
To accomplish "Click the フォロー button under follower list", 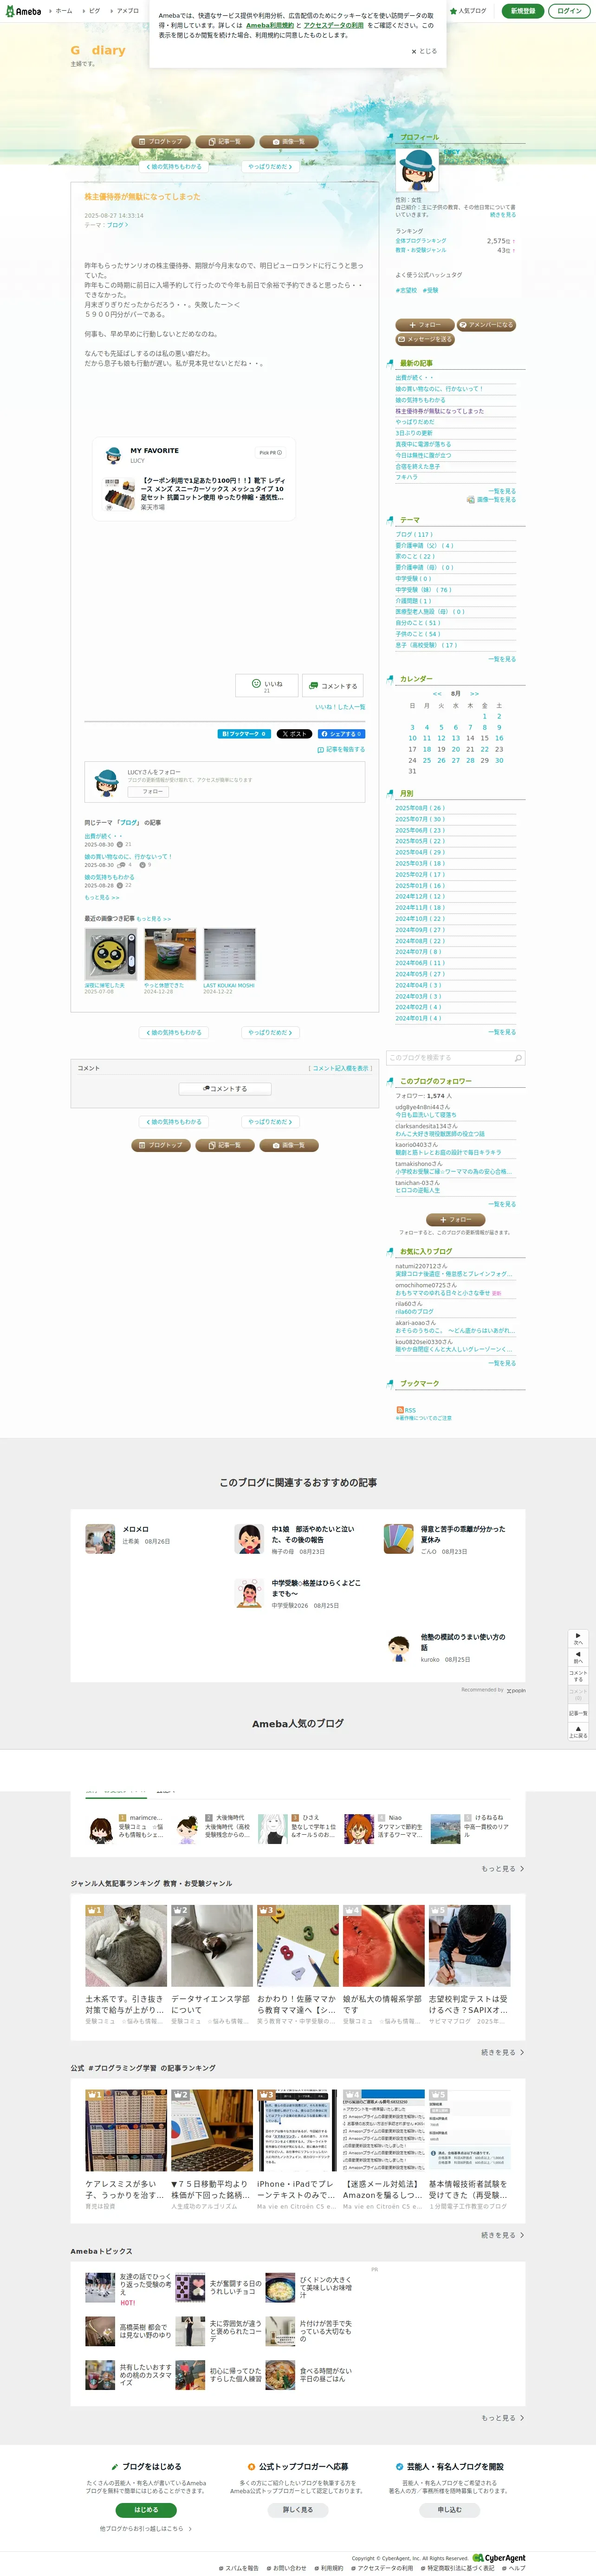I will tap(455, 1219).
